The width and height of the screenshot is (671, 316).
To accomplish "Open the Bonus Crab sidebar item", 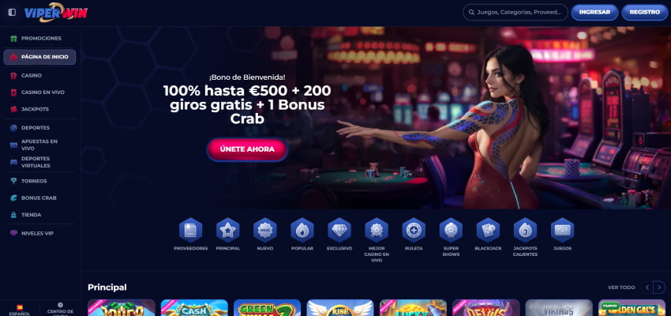I will 39,197.
